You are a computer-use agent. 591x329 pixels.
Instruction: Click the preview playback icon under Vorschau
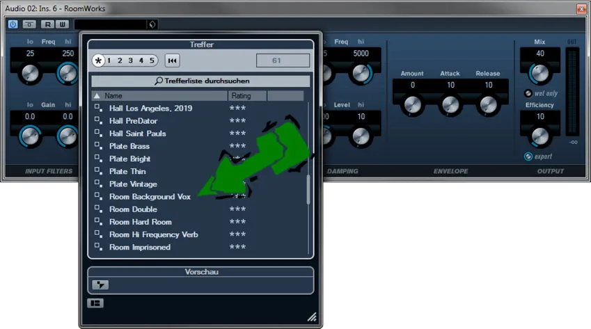(x=101, y=284)
